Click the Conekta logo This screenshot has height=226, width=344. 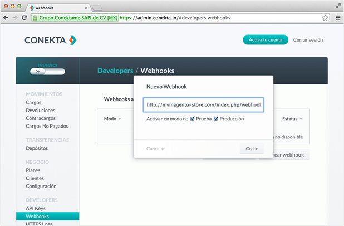[x=51, y=40]
